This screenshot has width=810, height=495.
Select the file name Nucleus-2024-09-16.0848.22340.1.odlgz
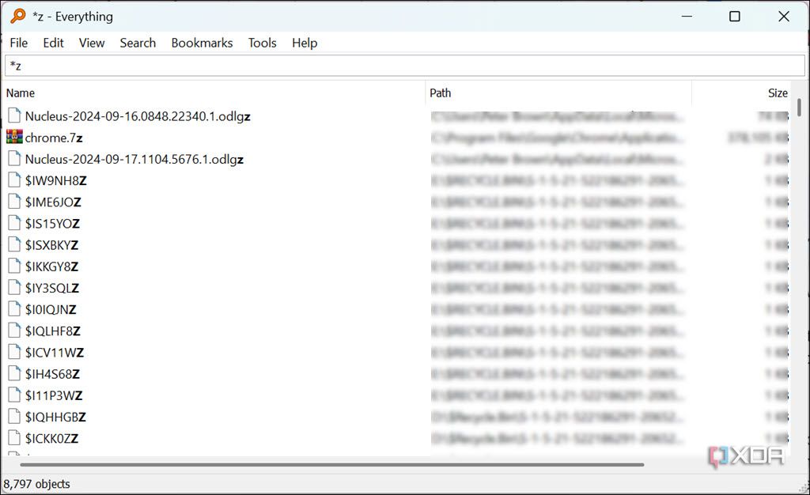point(138,117)
